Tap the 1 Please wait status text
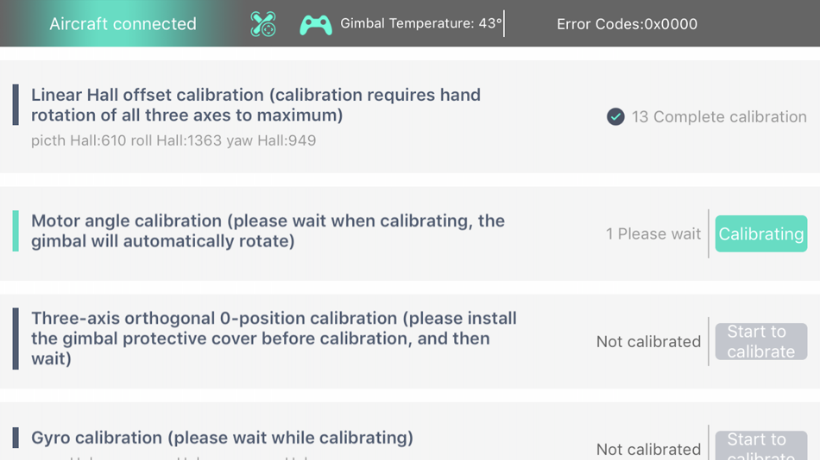Viewport: 820px width, 460px height. click(x=653, y=233)
